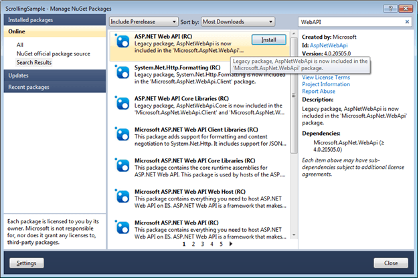Select System.Net.Http.Formatting (RC) package title
419x278 pixels.
(x=177, y=67)
